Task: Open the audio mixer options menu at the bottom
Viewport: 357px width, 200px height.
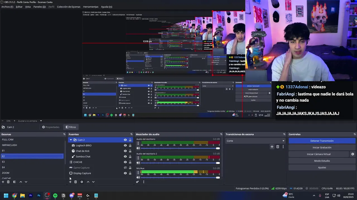Action: 144,182
